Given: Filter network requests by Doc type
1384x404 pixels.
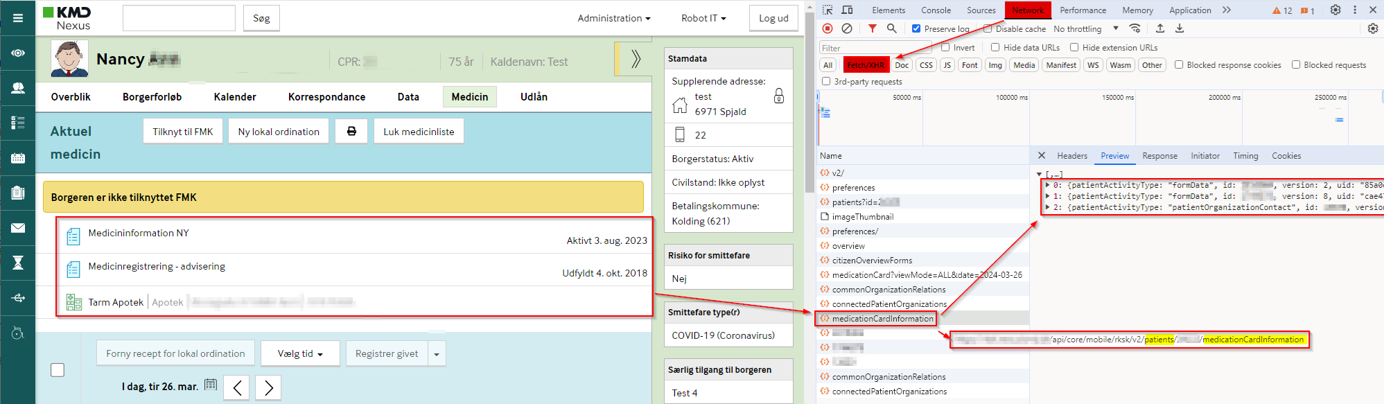Looking at the screenshot, I should click(902, 65).
